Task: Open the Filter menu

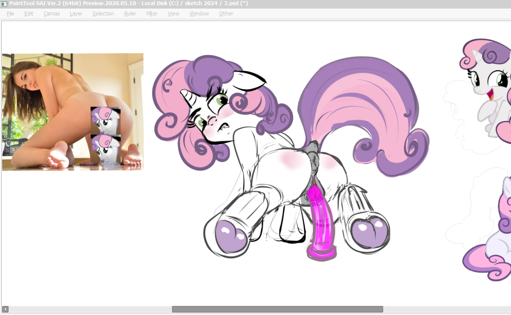Action: click(x=151, y=14)
